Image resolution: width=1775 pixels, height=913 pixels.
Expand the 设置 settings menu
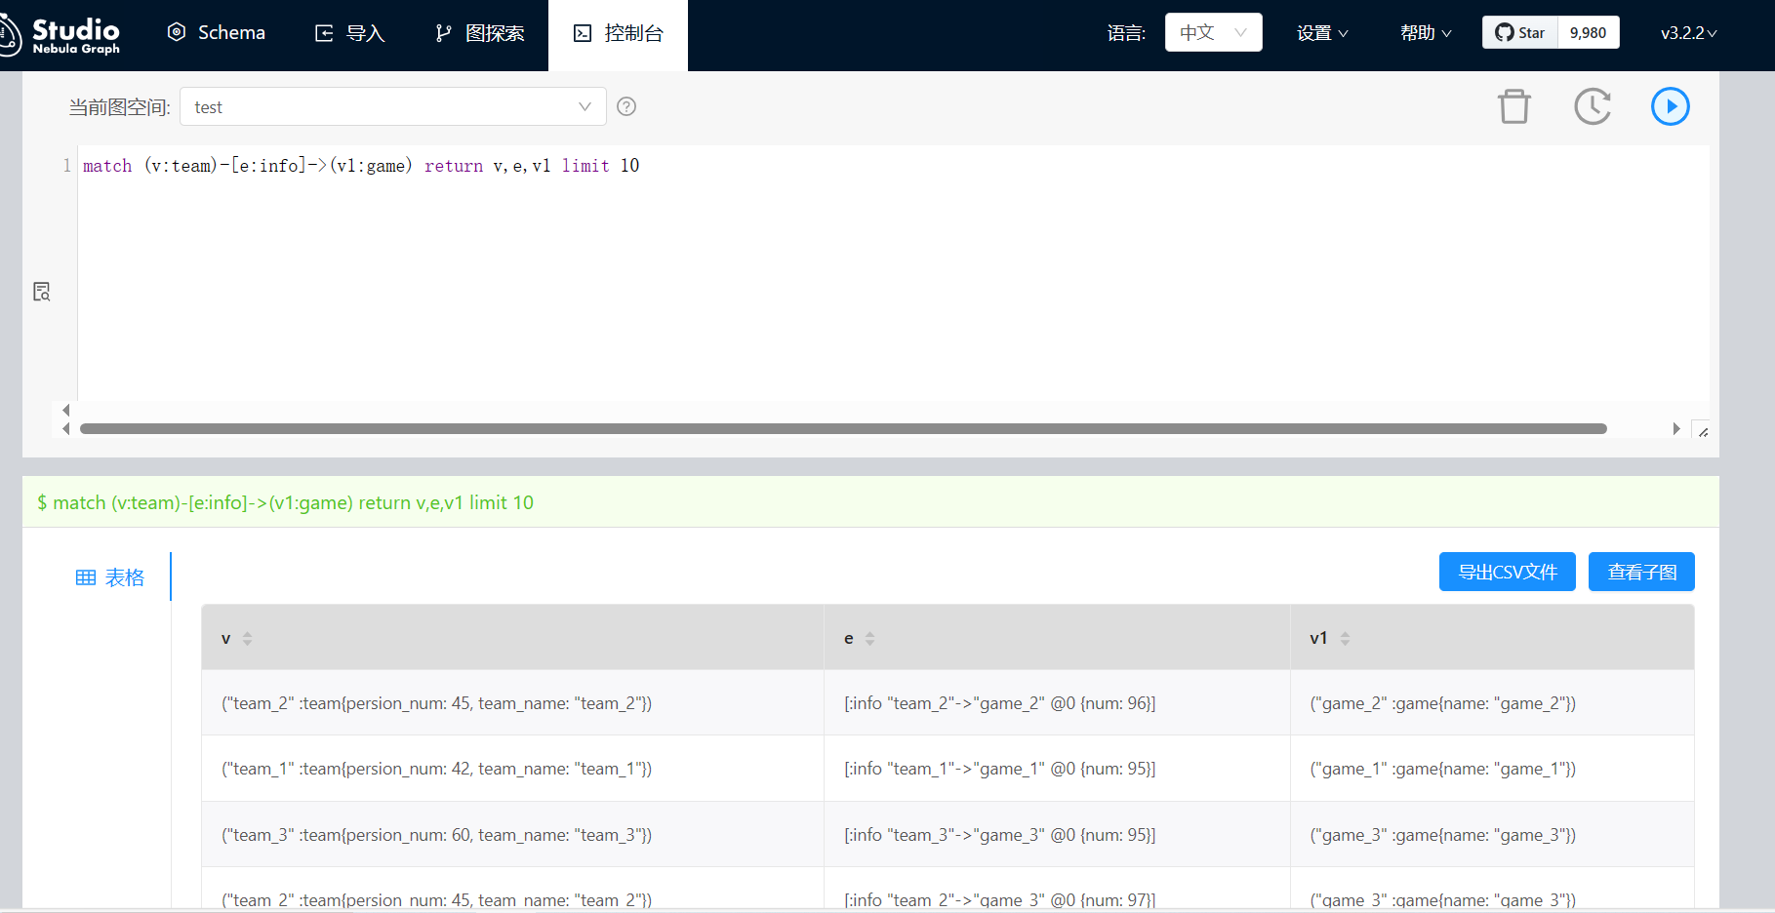click(1322, 32)
